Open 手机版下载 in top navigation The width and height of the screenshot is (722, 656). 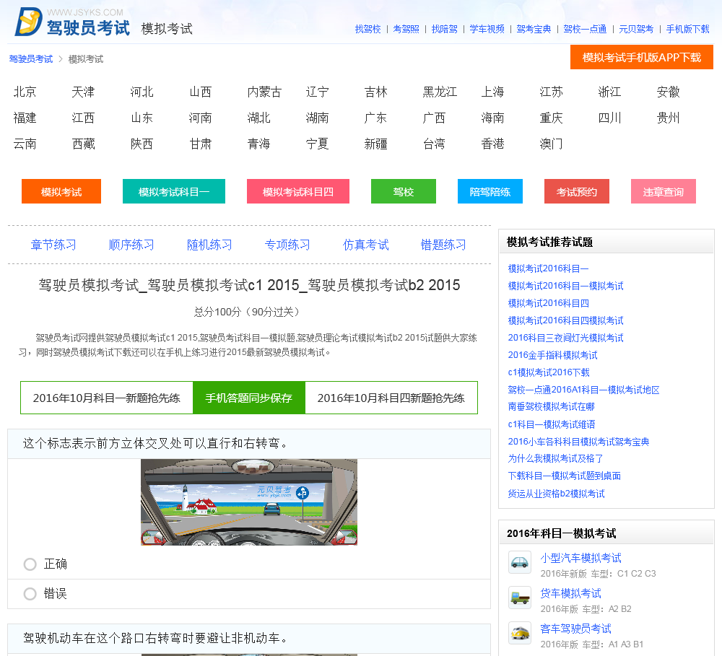pos(687,29)
